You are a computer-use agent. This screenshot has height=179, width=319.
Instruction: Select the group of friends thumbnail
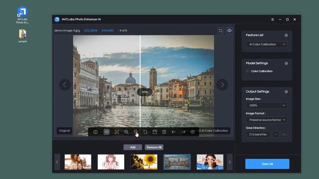point(78,162)
